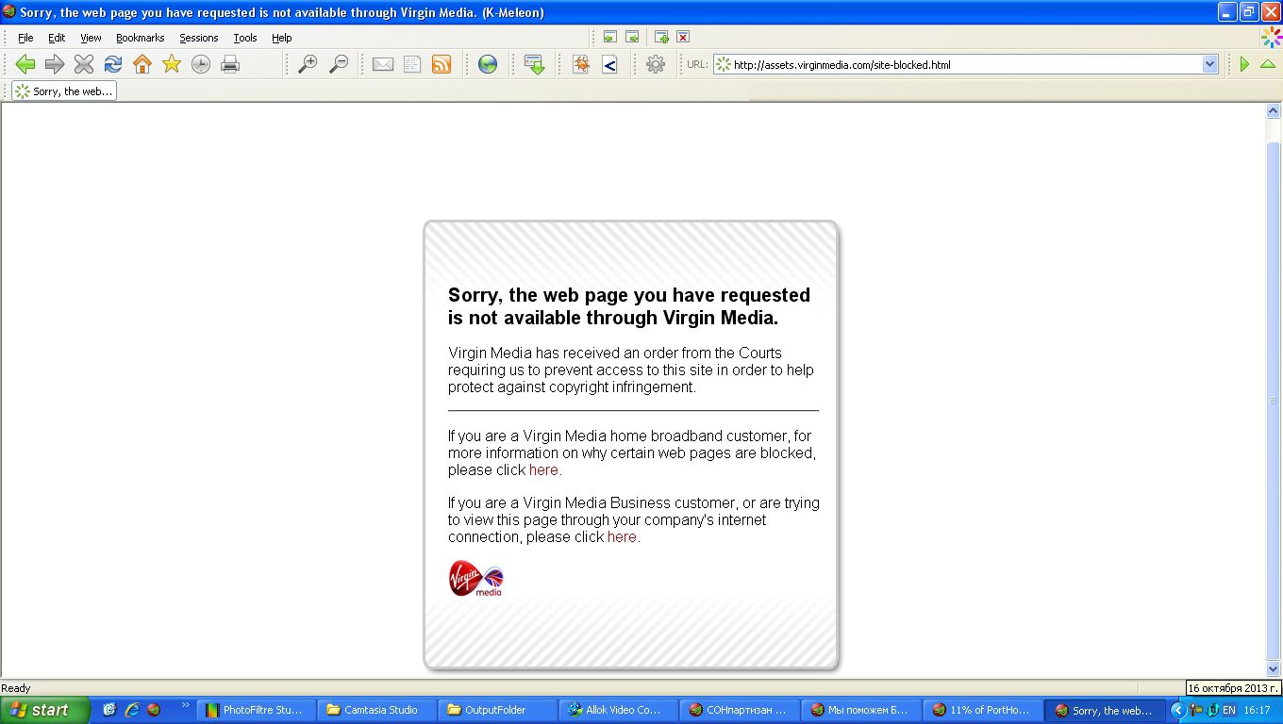The width and height of the screenshot is (1283, 724).
Task: Open the Sessions menu
Action: pos(199,38)
